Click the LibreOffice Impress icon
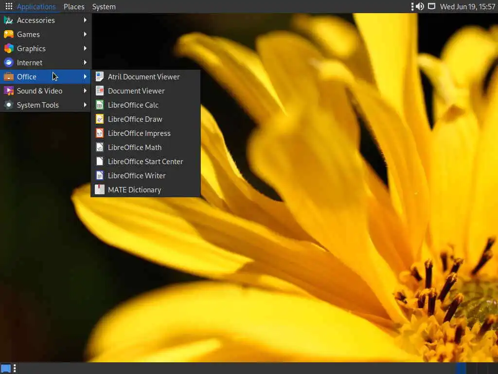The image size is (498, 374). pos(100,133)
